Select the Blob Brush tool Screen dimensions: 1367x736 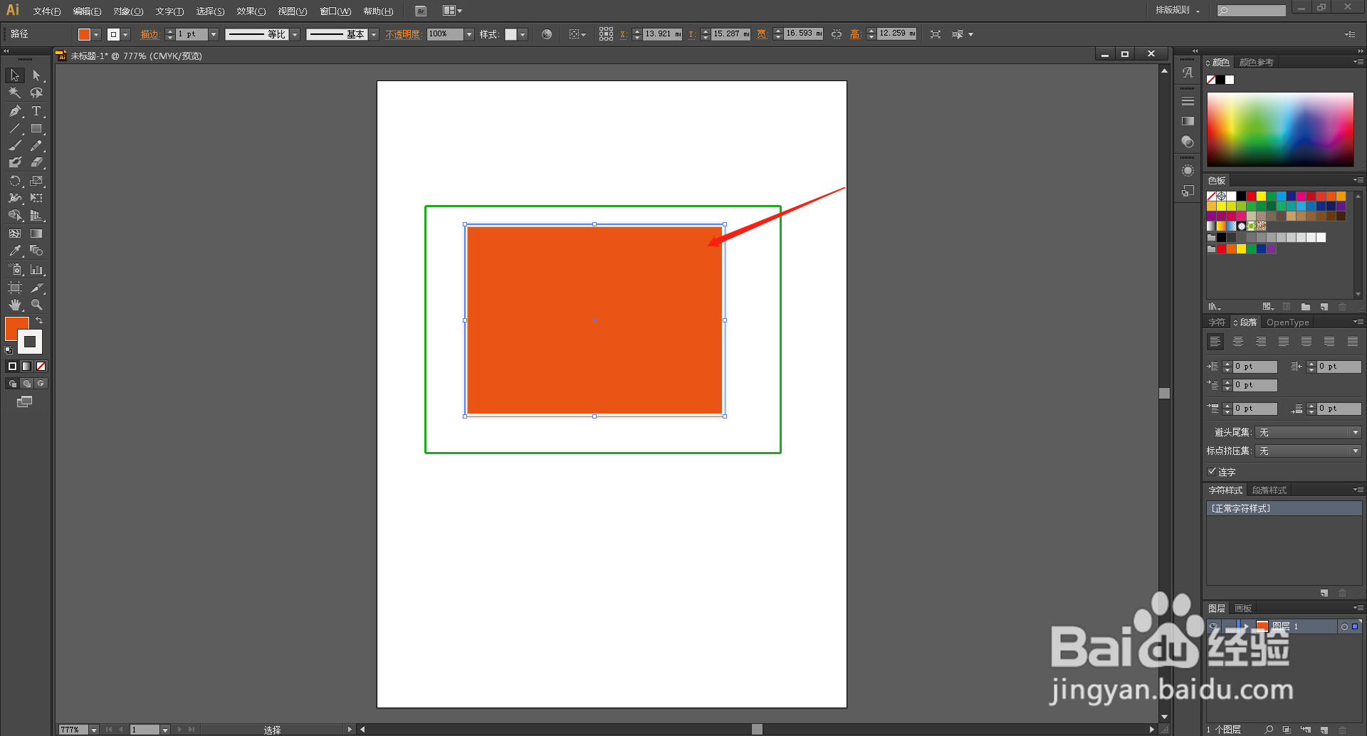point(15,163)
